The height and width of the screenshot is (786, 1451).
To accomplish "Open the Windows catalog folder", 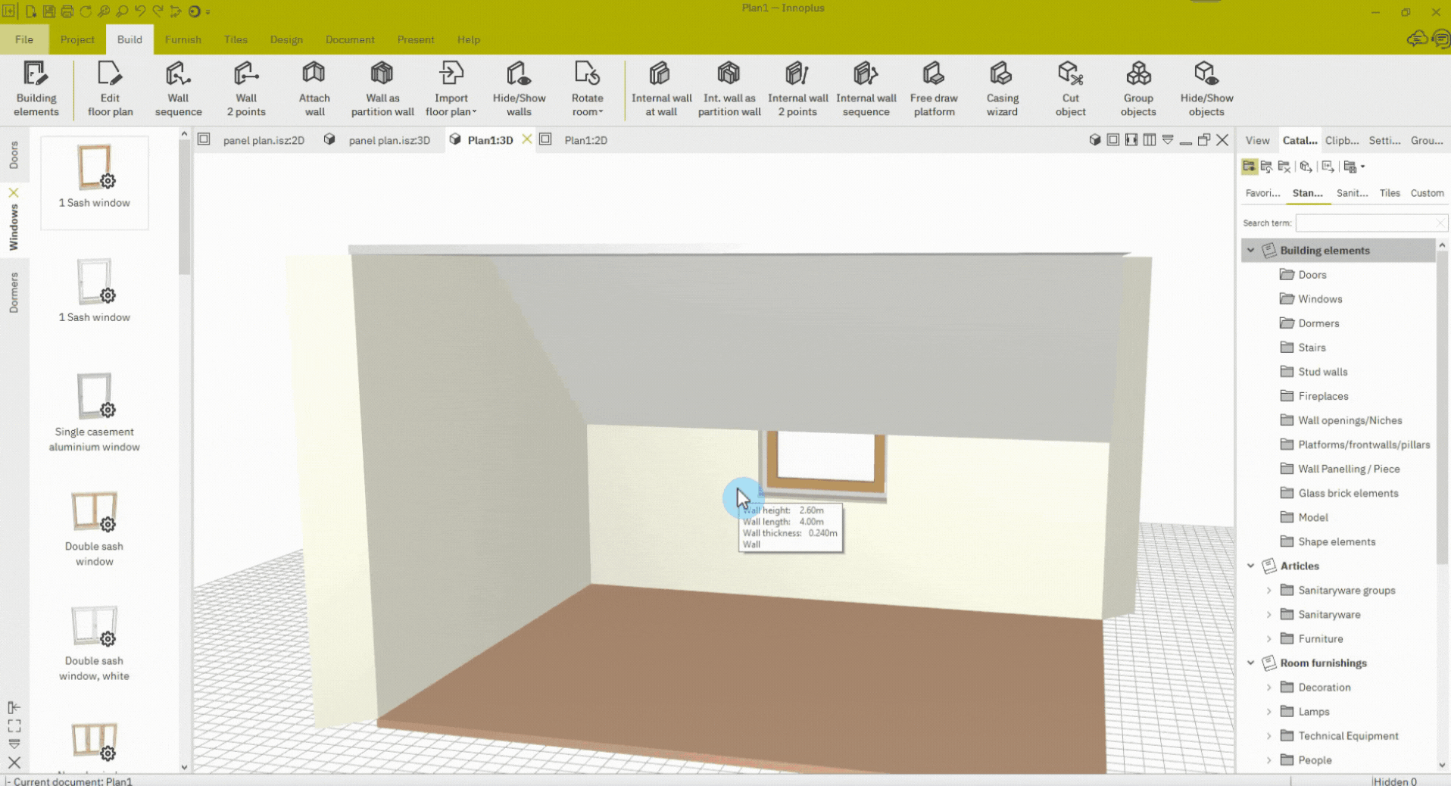I will coord(1320,299).
